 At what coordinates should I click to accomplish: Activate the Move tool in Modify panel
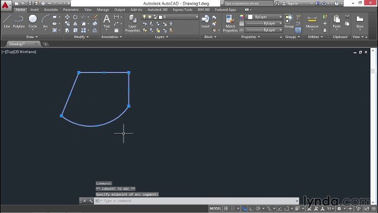[x=67, y=17]
